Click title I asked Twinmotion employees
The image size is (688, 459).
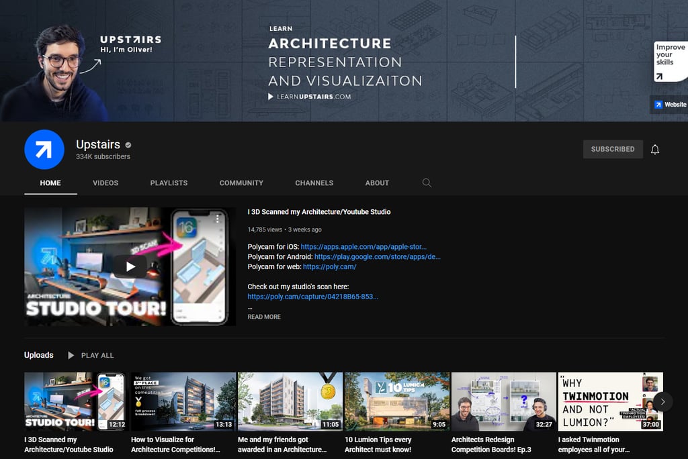(x=594, y=444)
